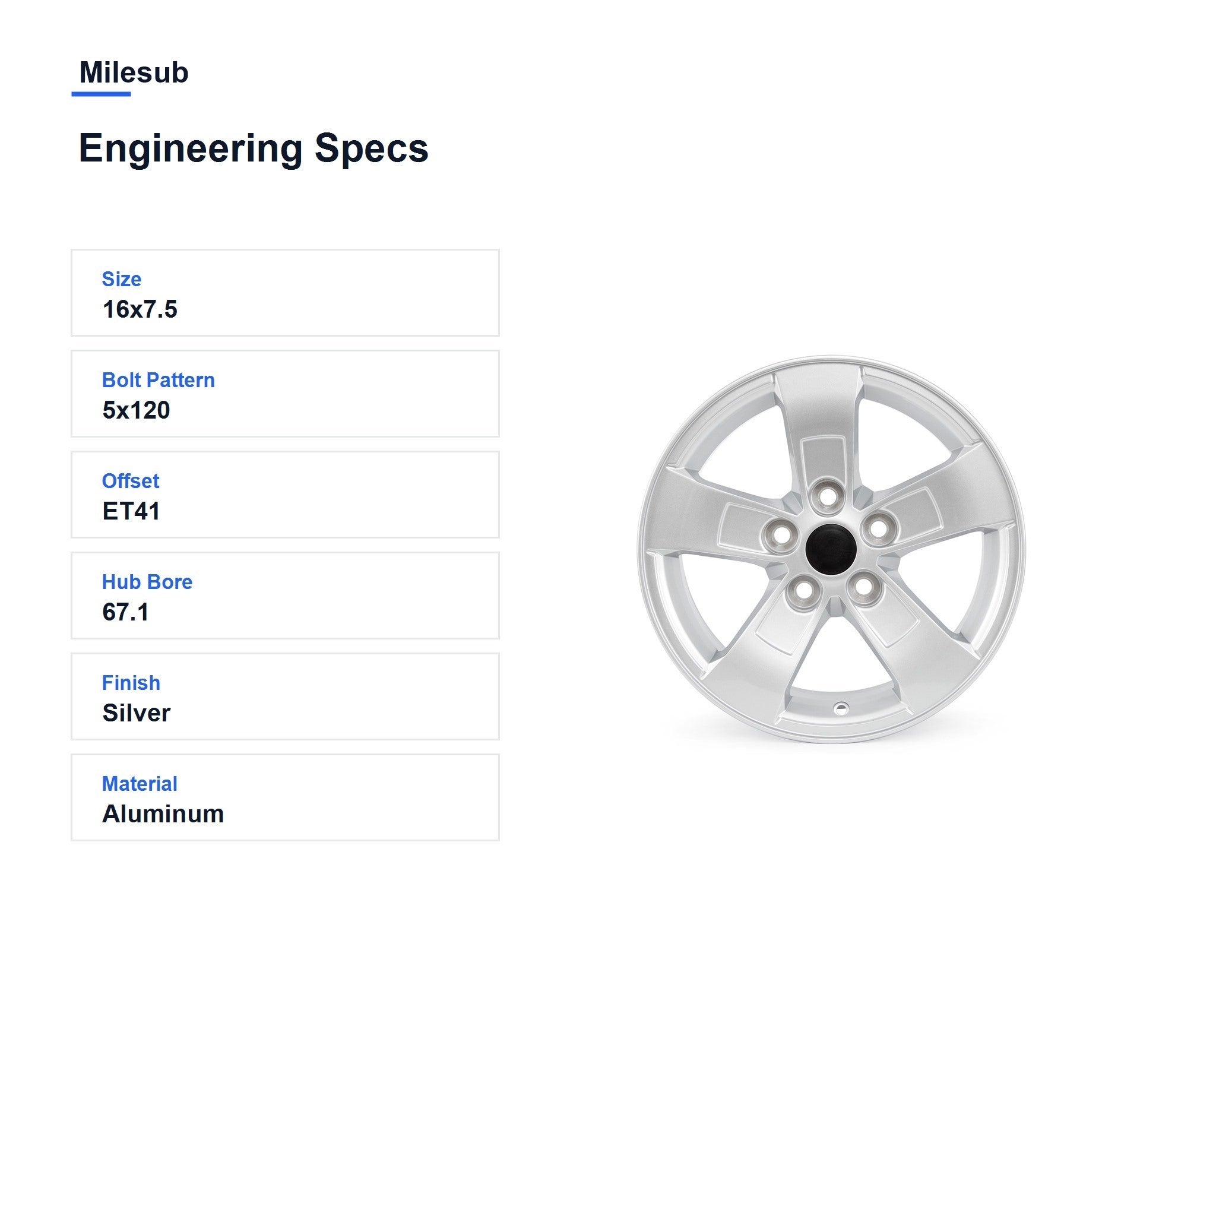1216x1216 pixels.
Task: Click the Hub Bore label
Action: pos(147,582)
